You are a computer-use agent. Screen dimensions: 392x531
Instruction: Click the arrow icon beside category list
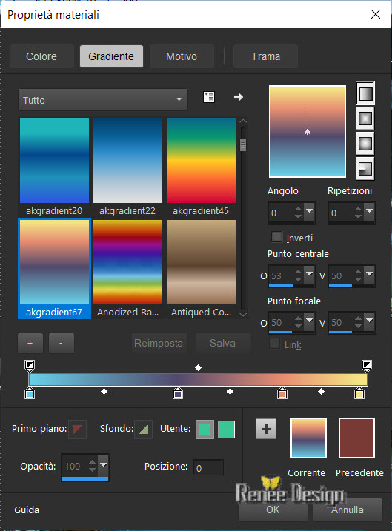239,97
